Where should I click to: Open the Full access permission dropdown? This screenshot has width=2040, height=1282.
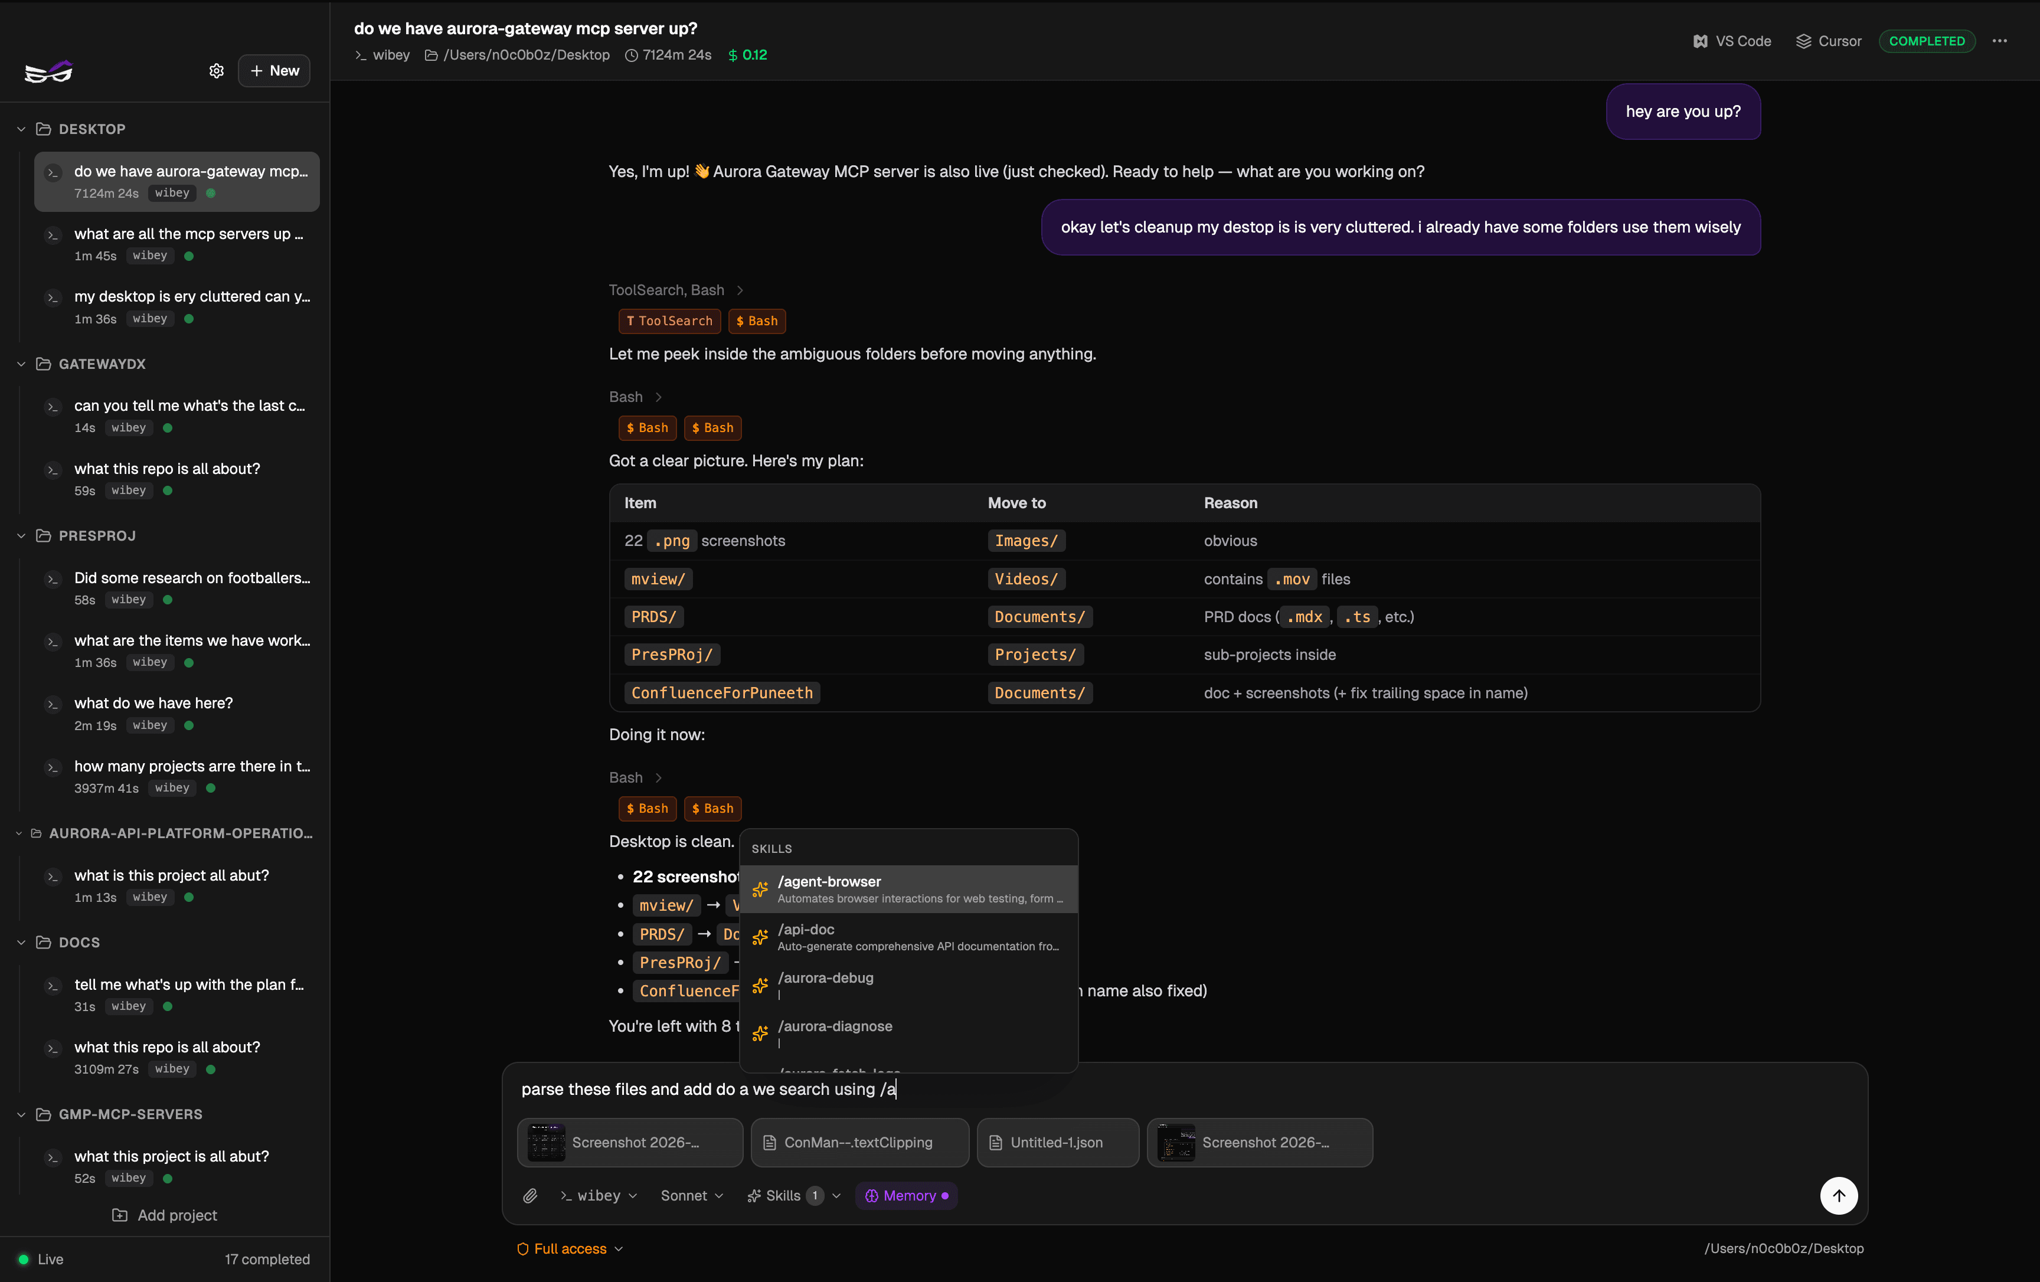click(x=569, y=1248)
